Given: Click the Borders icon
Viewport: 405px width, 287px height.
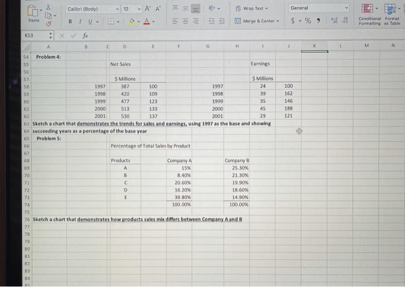Looking at the screenshot, I should [111, 21].
